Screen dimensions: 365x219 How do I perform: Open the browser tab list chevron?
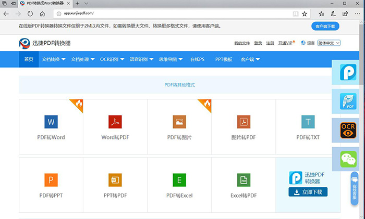tap(86, 4)
